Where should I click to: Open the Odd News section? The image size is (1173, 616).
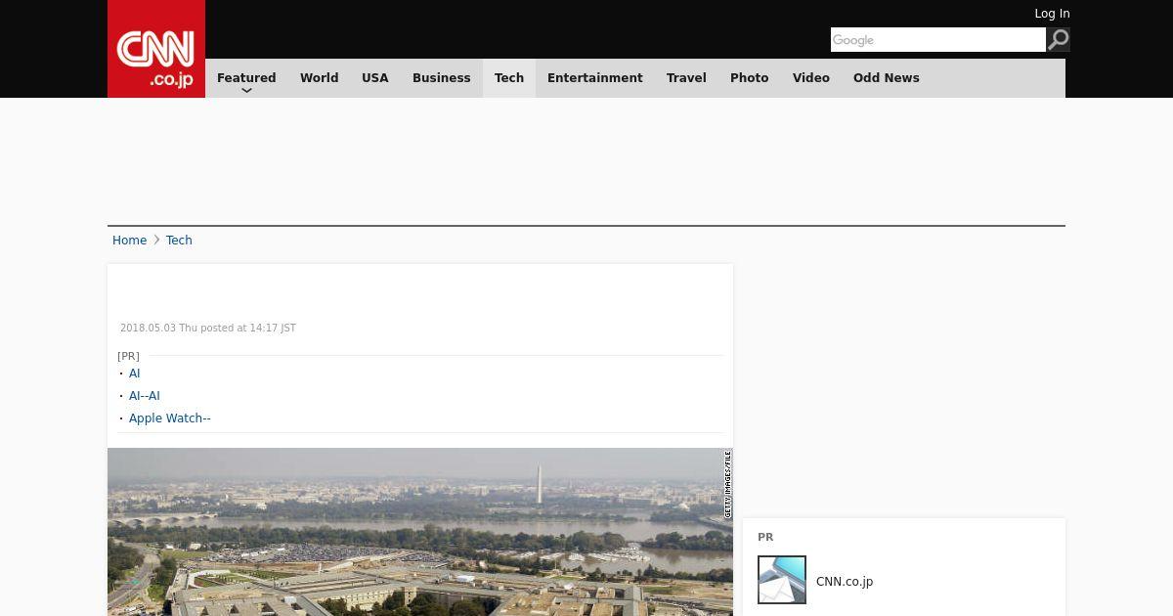[x=887, y=78]
